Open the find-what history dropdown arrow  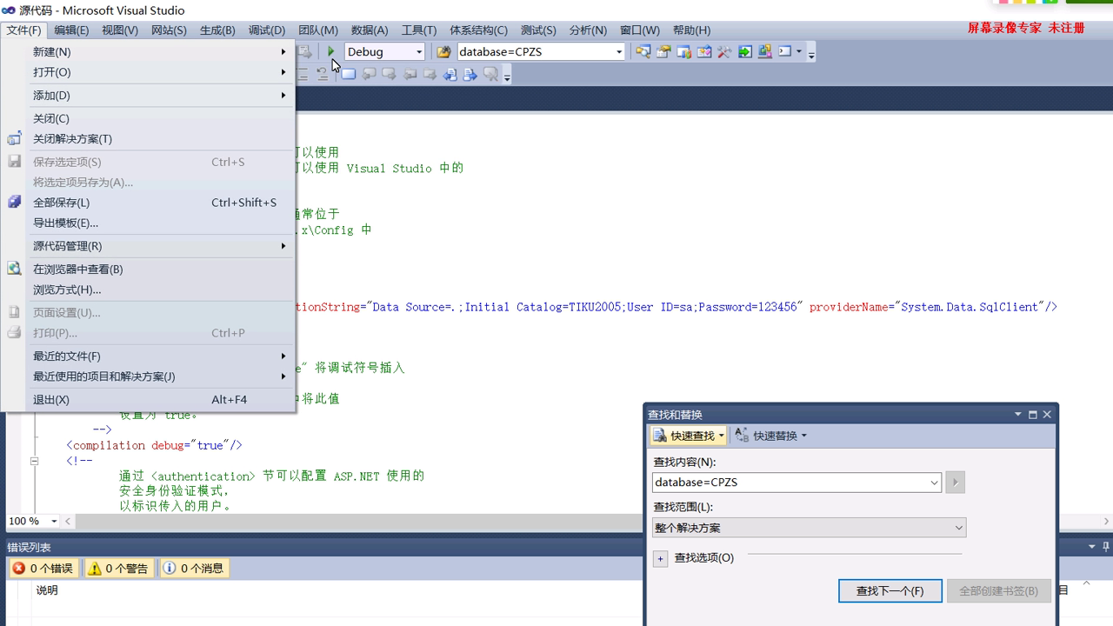tap(935, 483)
